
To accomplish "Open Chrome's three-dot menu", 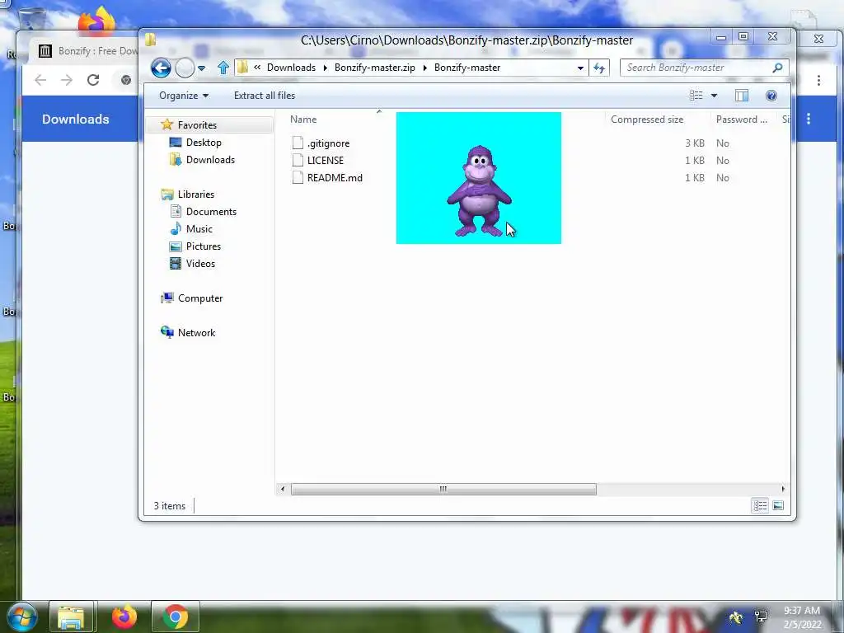I will tap(818, 80).
